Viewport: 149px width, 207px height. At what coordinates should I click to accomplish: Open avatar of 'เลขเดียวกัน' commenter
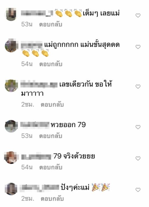[11, 86]
